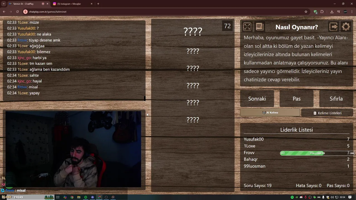Open the NVIDIA icon in system tray

click(x=296, y=197)
